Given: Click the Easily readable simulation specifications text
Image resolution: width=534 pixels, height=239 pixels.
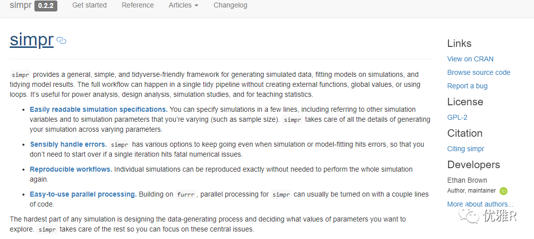Looking at the screenshot, I should (98, 109).
